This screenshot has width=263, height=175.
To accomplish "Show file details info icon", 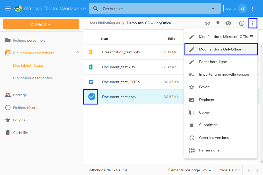I will (x=242, y=23).
